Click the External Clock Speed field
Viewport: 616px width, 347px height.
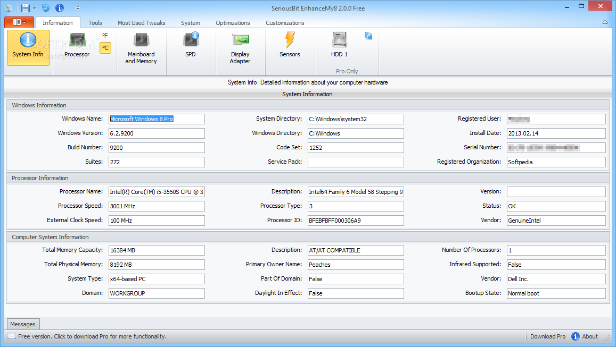click(x=157, y=221)
